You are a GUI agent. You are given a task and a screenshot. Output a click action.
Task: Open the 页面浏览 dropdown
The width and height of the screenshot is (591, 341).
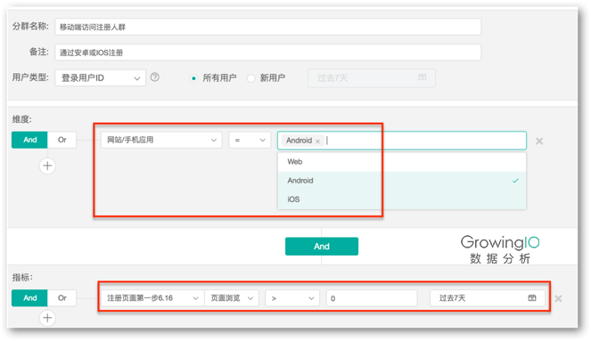(232, 298)
